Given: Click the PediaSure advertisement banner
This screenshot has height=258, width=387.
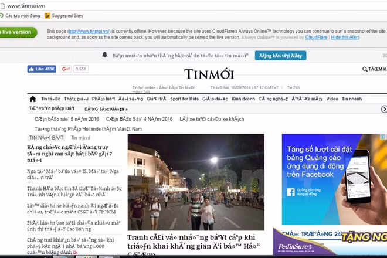Looking at the screenshot, I should (330, 241).
